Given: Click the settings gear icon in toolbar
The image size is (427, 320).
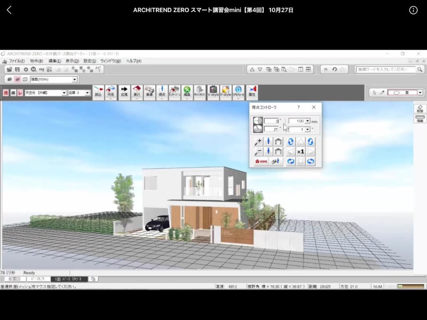Looking at the screenshot, I should (x=26, y=69).
